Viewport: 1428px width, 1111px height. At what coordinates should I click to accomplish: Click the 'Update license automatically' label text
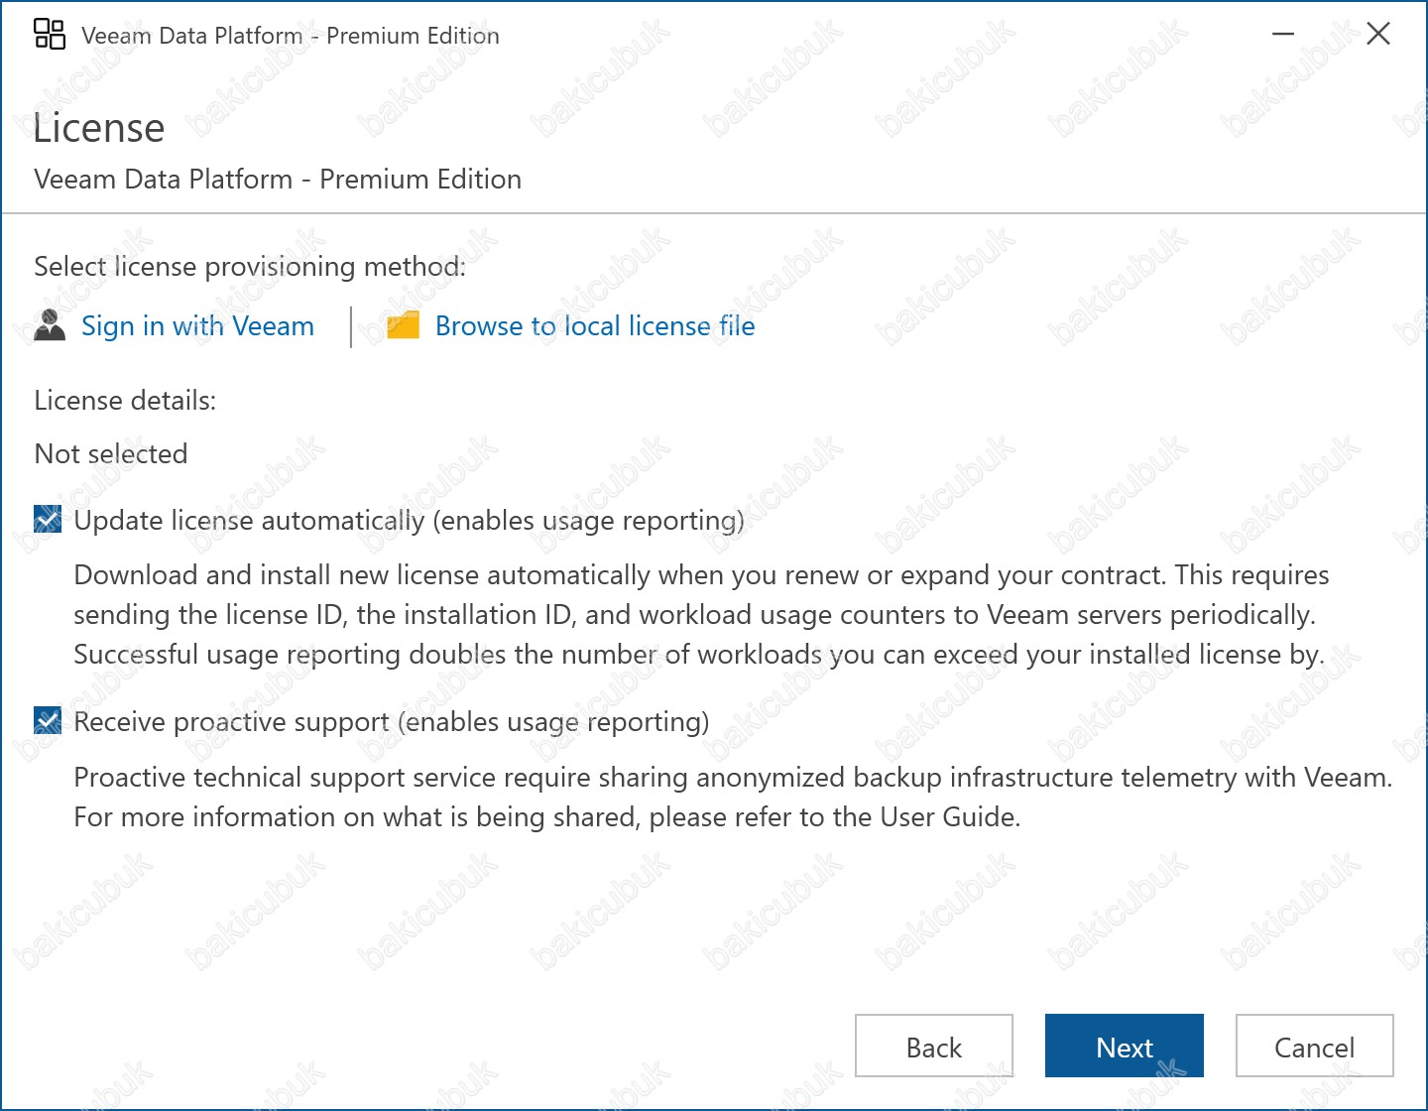click(x=409, y=521)
